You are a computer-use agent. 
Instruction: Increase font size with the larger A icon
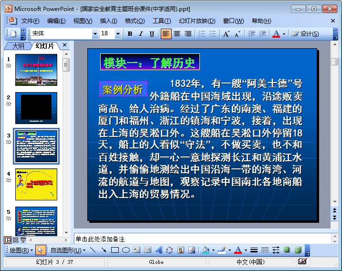(226, 34)
